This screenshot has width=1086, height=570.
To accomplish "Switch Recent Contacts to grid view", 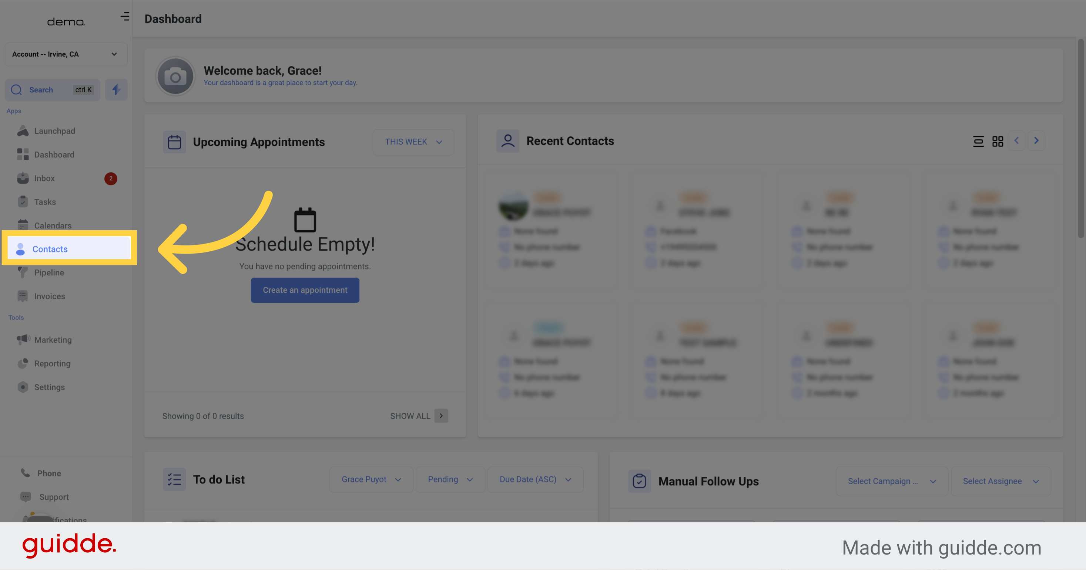I will point(998,141).
